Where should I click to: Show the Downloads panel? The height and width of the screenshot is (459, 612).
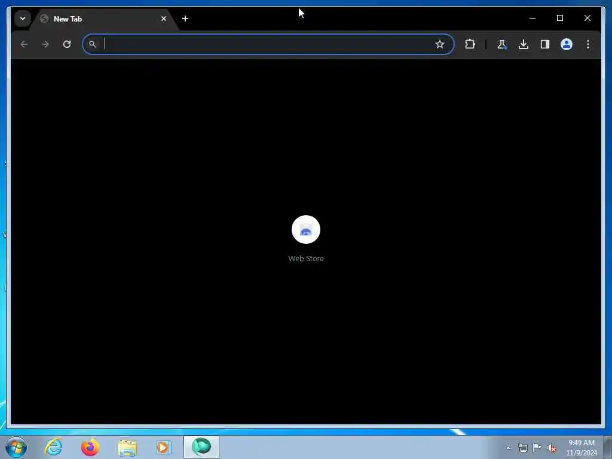524,44
